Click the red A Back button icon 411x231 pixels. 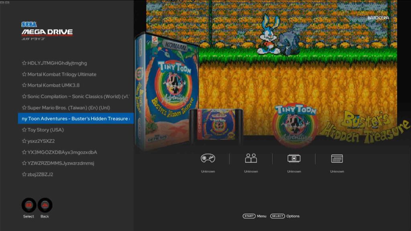click(x=45, y=205)
